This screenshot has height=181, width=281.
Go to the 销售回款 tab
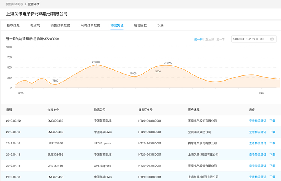pos(140,25)
